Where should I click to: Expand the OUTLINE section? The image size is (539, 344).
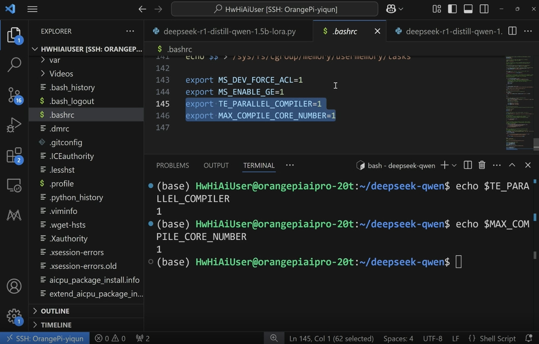coord(55,311)
